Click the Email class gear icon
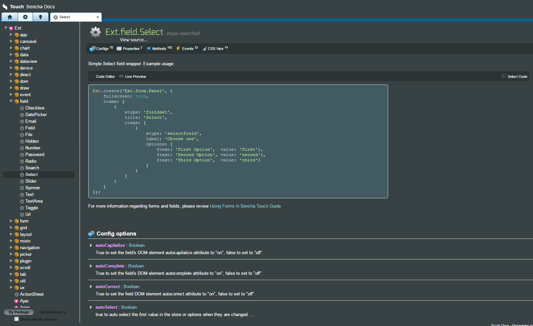 click(x=22, y=121)
